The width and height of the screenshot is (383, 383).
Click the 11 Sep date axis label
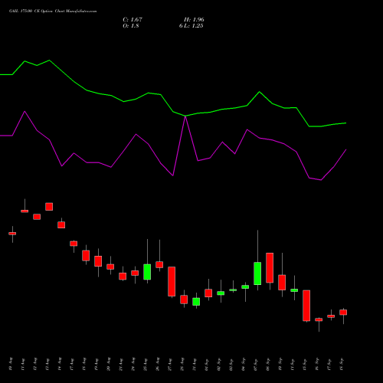pyautogui.click(x=293, y=365)
